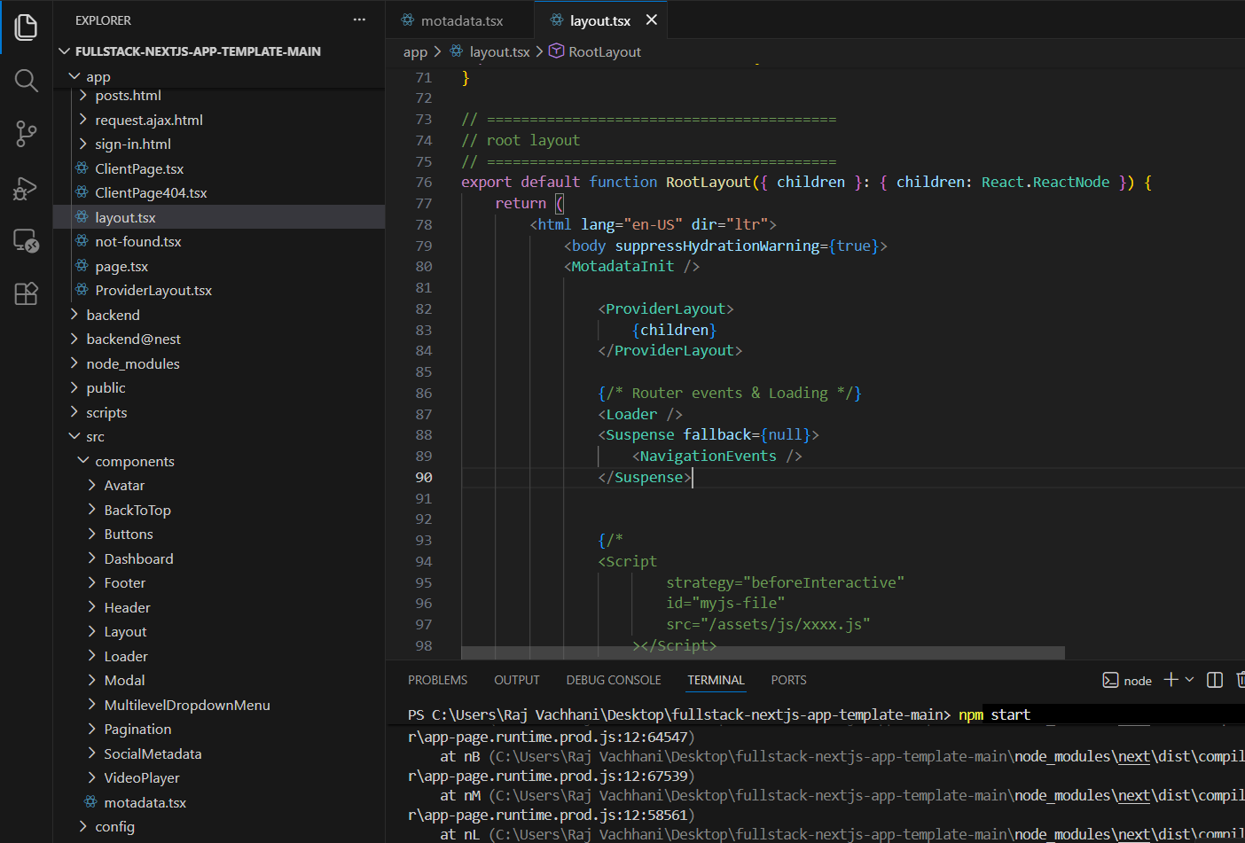
Task: Split the terminal panel
Action: click(1215, 680)
